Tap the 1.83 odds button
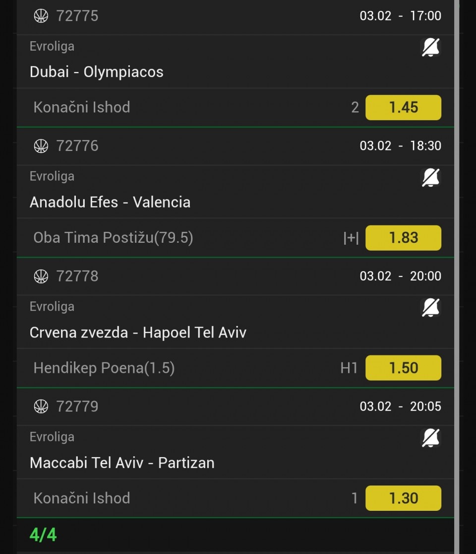Screen dimensions: 476x554 tap(403, 238)
